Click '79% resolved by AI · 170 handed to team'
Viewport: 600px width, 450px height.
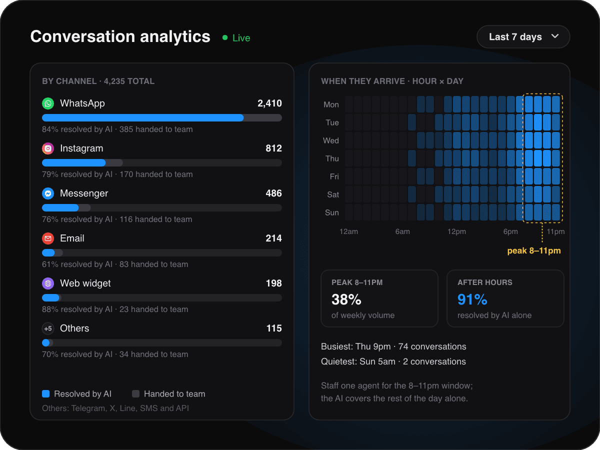[117, 174]
